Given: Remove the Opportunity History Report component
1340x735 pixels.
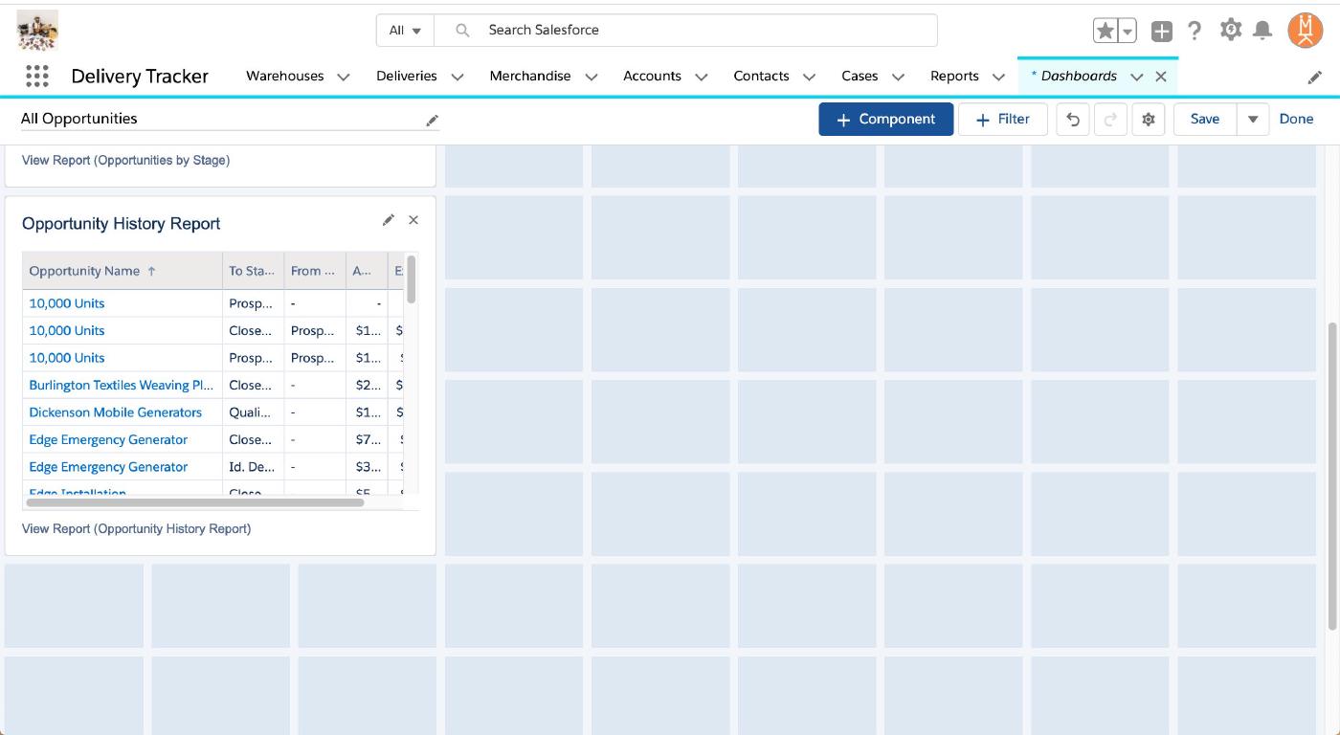Looking at the screenshot, I should point(413,220).
